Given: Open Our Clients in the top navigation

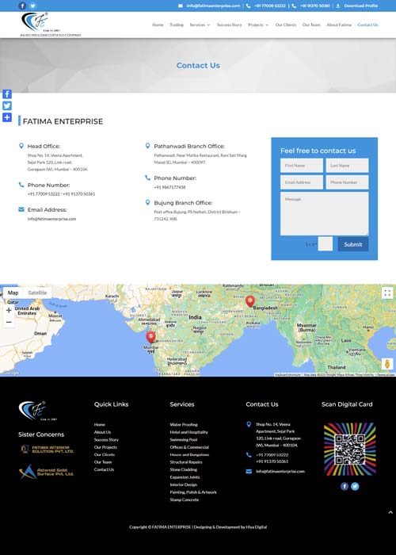Looking at the screenshot, I should tap(286, 25).
